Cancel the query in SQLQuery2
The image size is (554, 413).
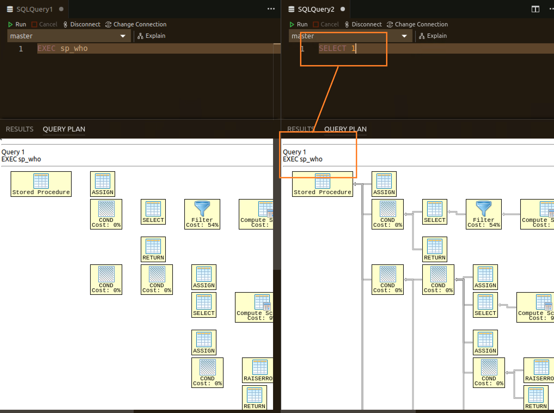tap(326, 24)
